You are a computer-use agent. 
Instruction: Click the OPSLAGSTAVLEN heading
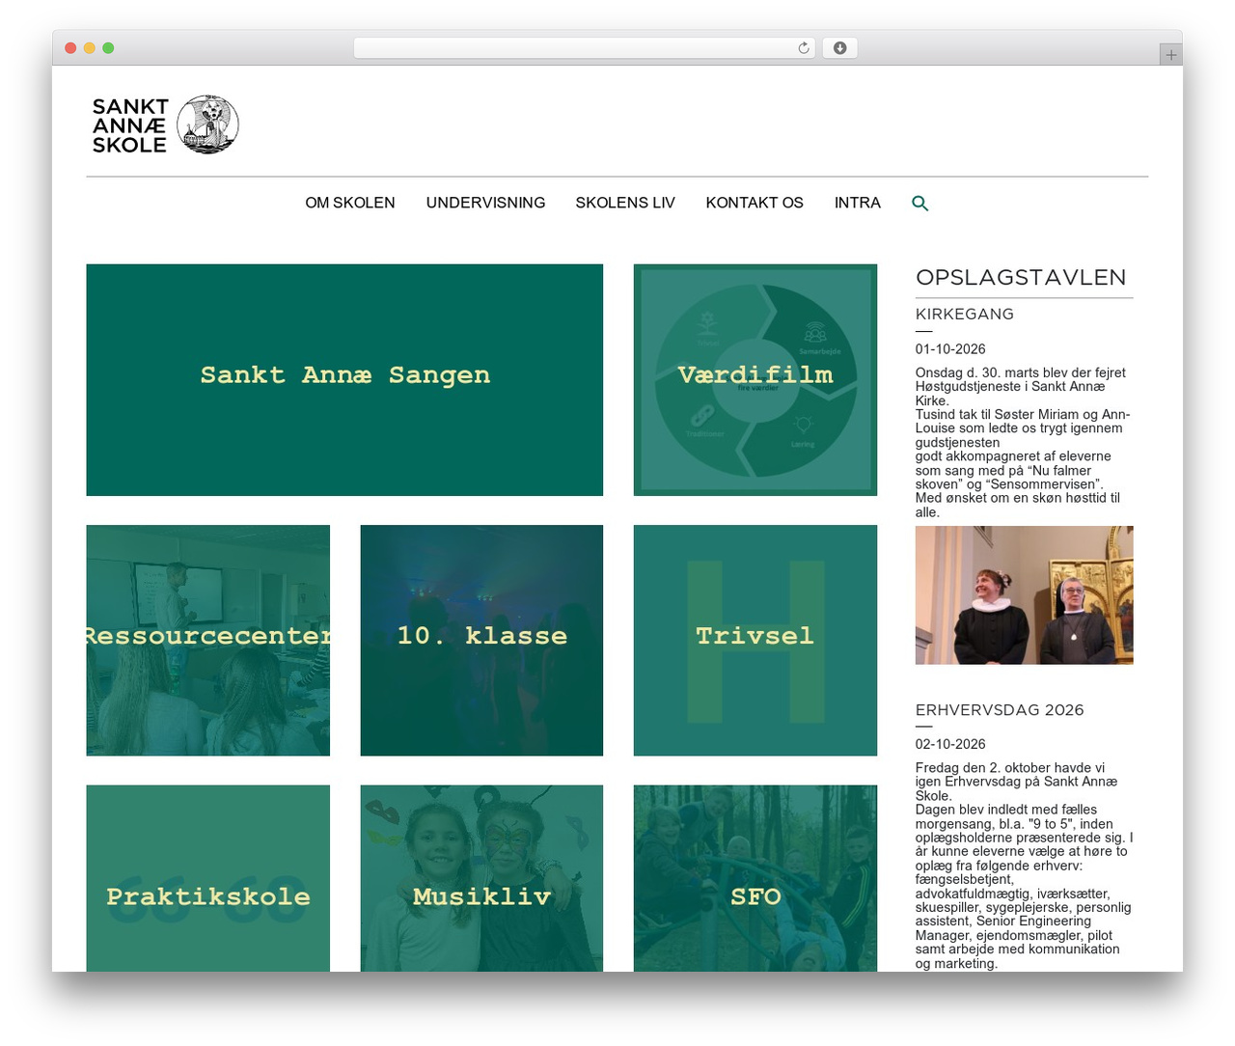tap(1021, 278)
